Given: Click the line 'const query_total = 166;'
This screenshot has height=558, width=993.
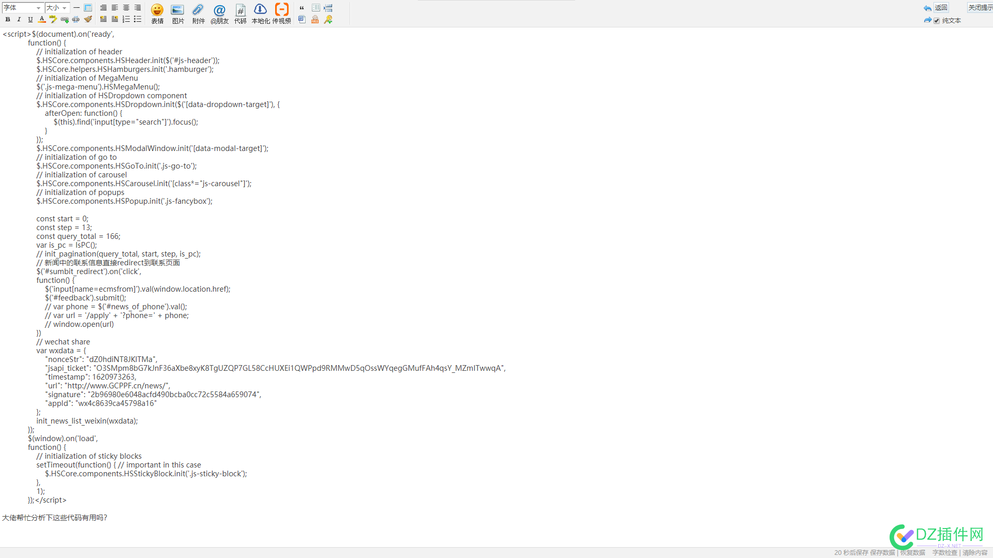Looking at the screenshot, I should click(x=78, y=236).
